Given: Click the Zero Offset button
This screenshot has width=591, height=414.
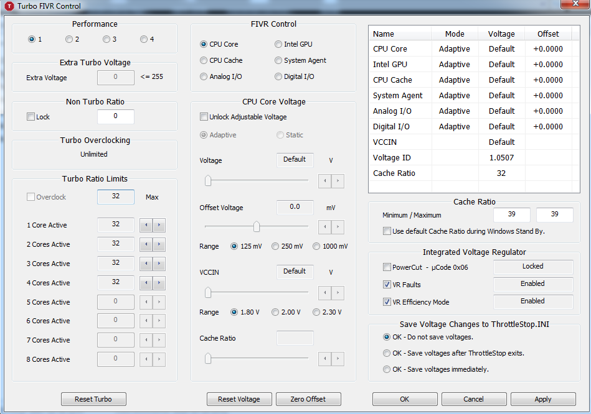Looking at the screenshot, I should tap(308, 399).
